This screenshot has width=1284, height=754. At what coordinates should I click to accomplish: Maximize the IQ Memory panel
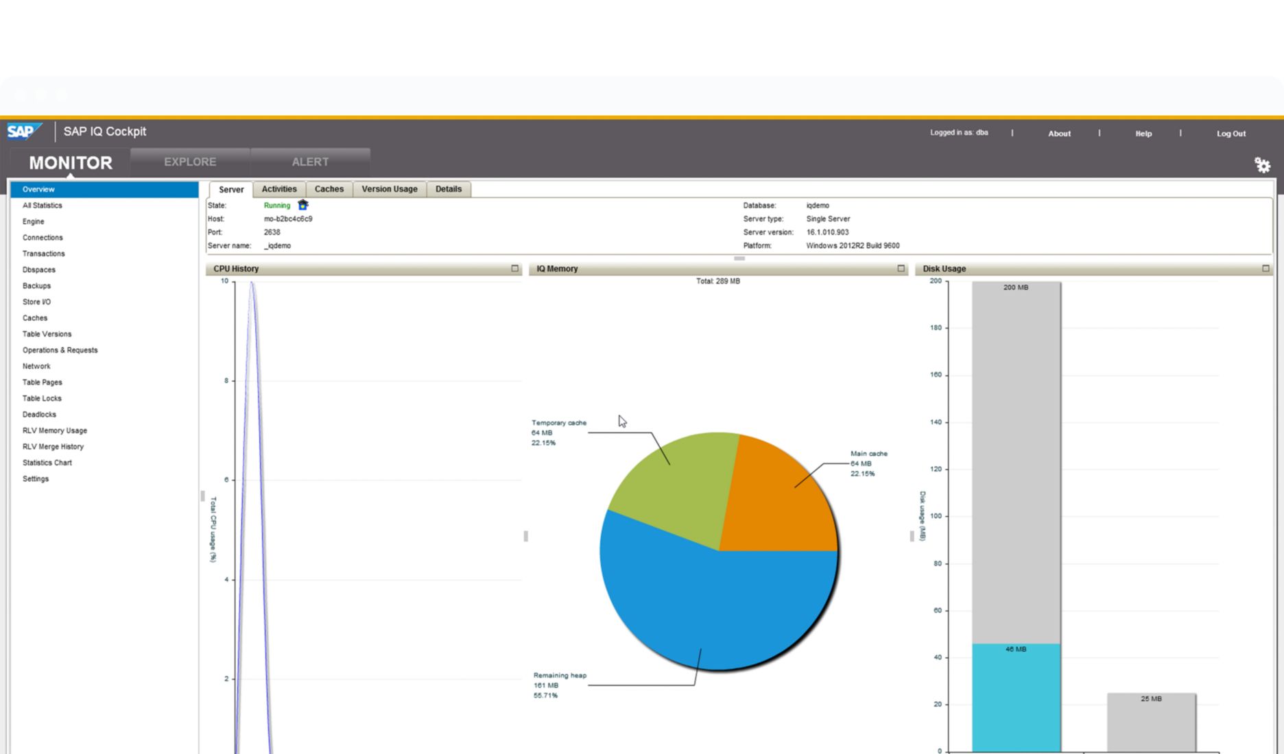(x=901, y=269)
